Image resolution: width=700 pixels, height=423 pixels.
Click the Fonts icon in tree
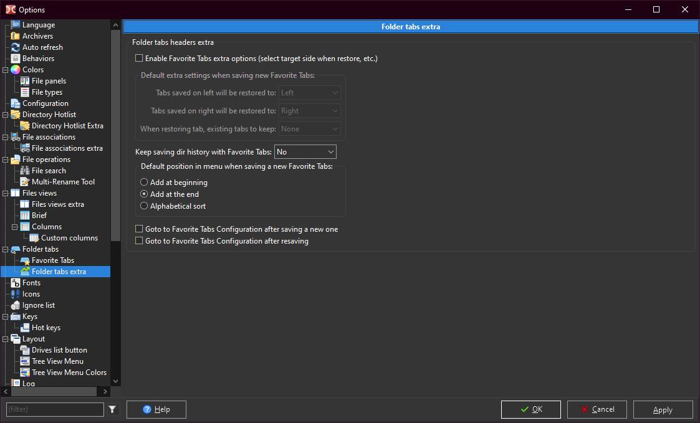pos(16,283)
